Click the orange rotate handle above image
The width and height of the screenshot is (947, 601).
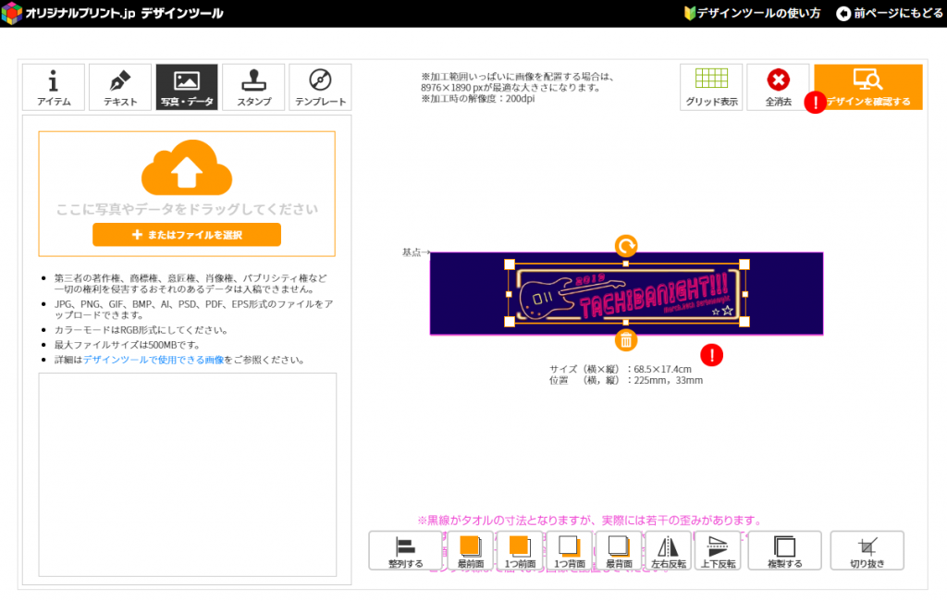coord(626,246)
